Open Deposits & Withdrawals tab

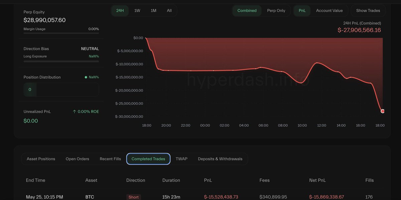[220, 159]
